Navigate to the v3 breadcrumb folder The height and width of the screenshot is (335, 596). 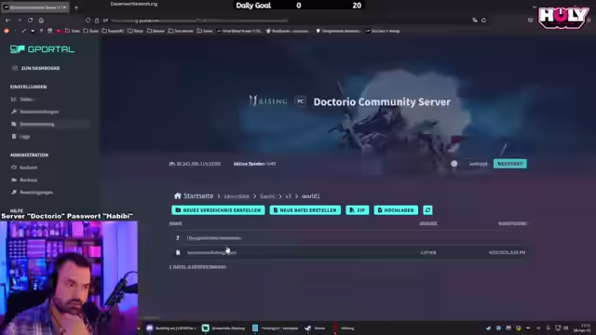pos(288,196)
